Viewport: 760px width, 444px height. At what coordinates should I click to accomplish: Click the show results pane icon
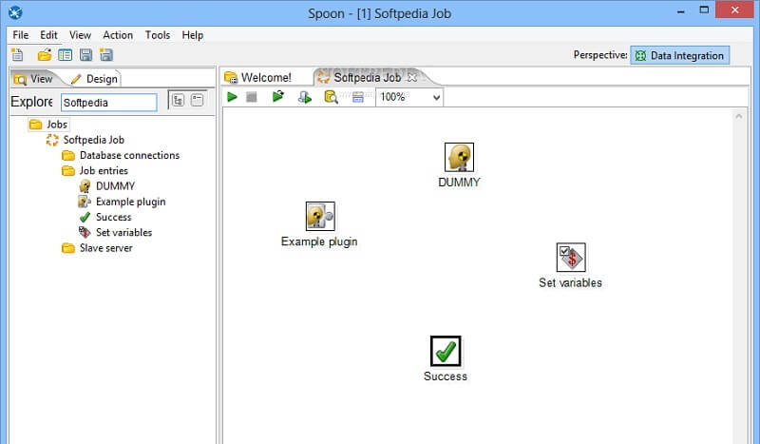click(x=358, y=97)
